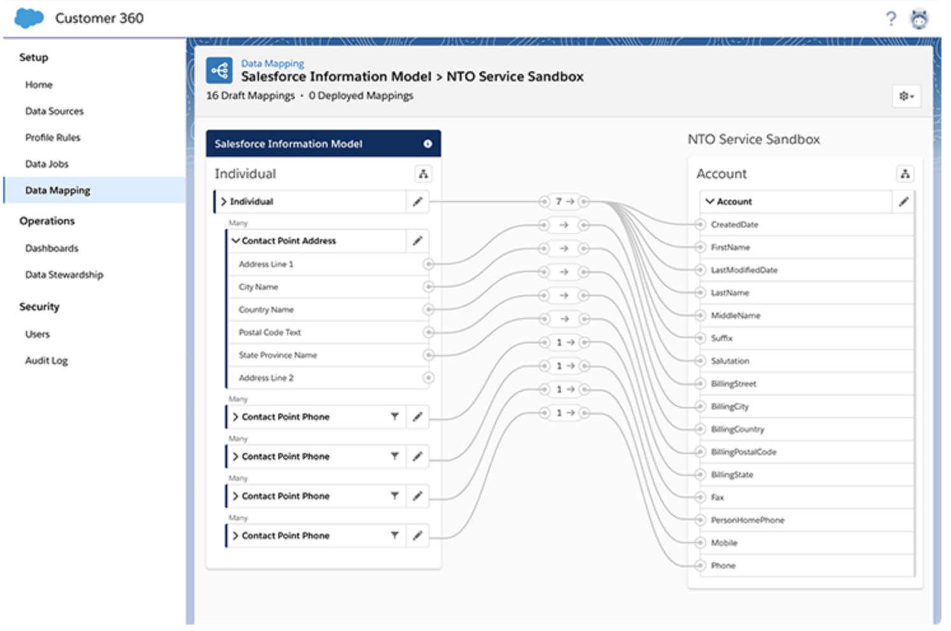Expand the last Contact Point Phone section
Image resolution: width=951 pixels, height=631 pixels.
pos(236,536)
